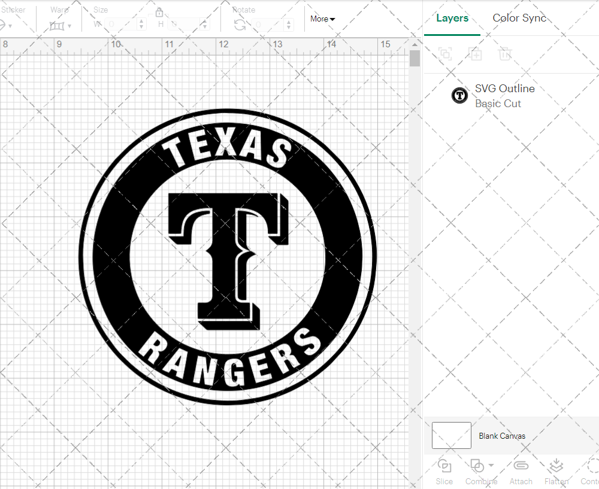
Task: Click the Group layers icon
Action: 445,54
